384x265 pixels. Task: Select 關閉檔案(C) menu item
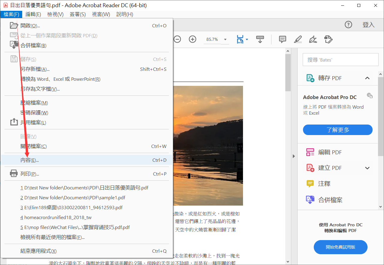click(x=87, y=146)
